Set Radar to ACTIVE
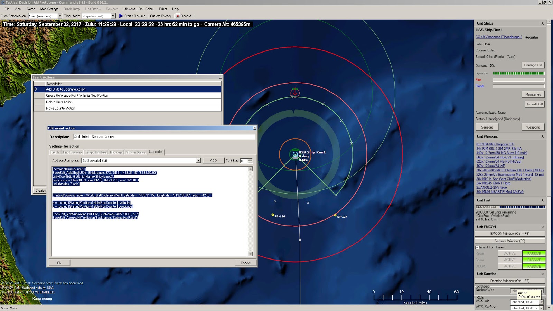553x311 pixels. pos(509,254)
